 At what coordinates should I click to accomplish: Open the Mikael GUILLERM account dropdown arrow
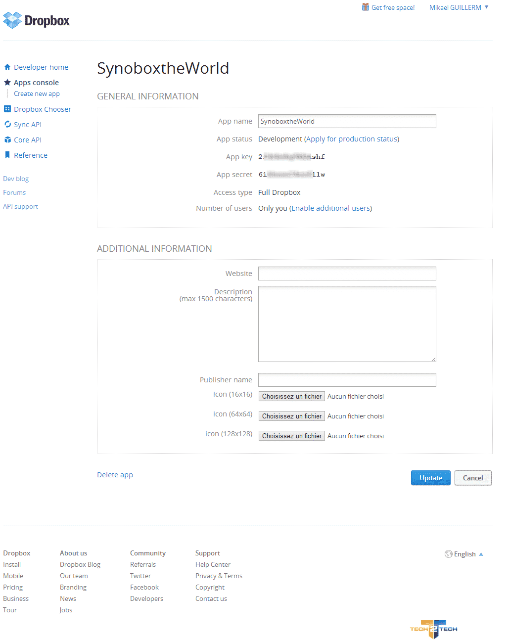pos(486,7)
